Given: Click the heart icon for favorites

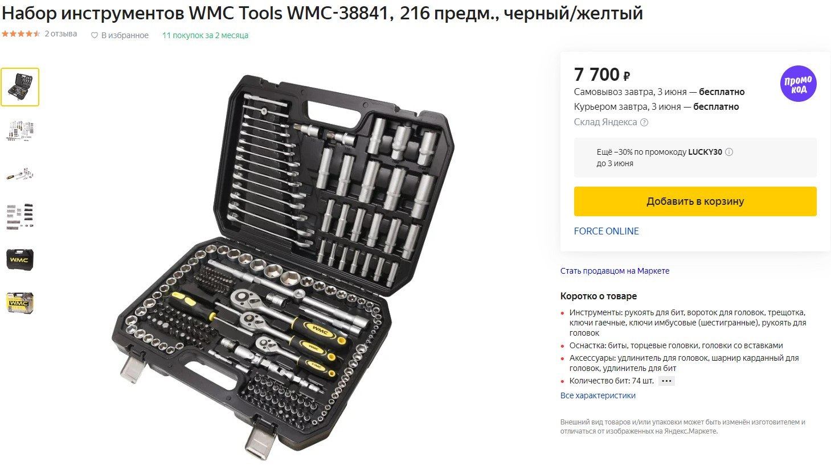Looking at the screenshot, I should coord(95,35).
